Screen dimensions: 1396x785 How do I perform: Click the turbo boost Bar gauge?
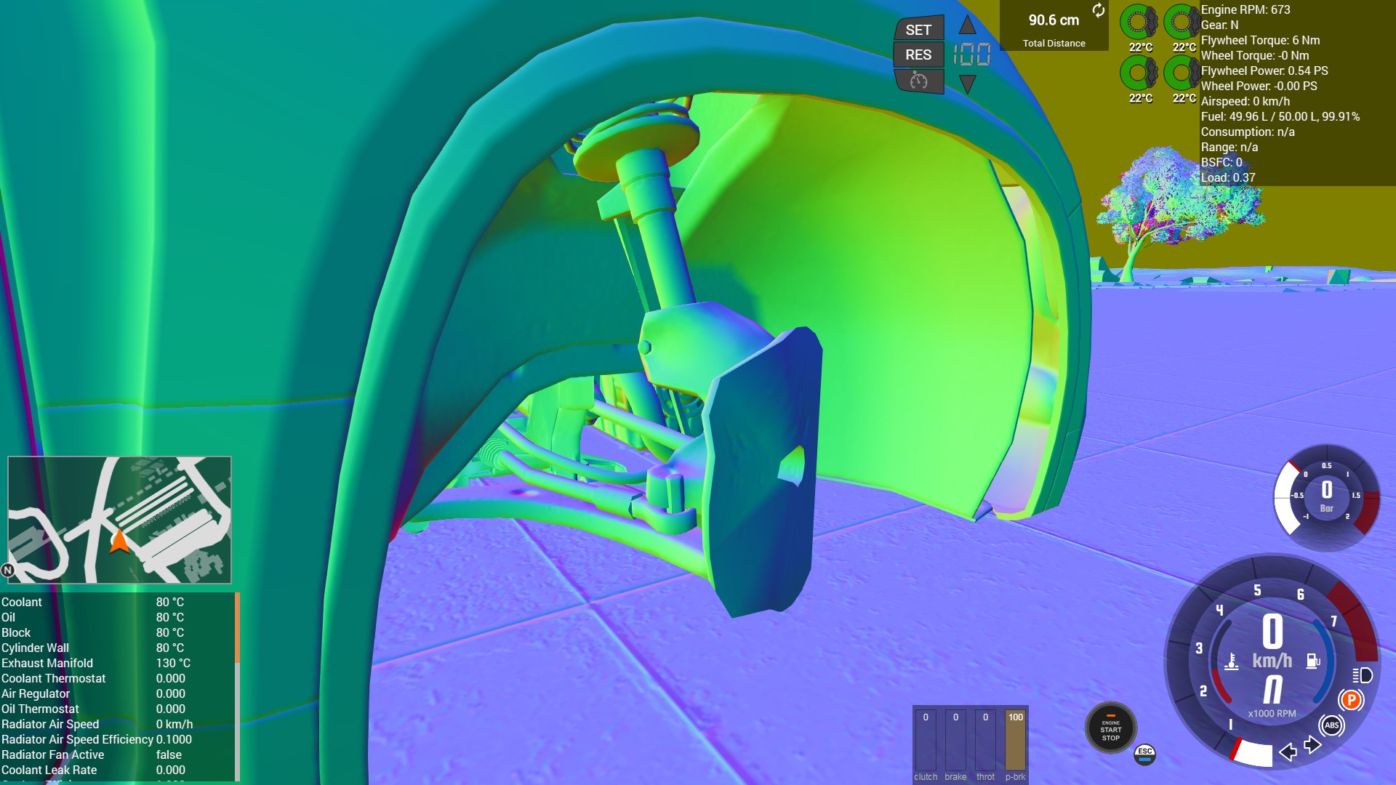[1326, 497]
